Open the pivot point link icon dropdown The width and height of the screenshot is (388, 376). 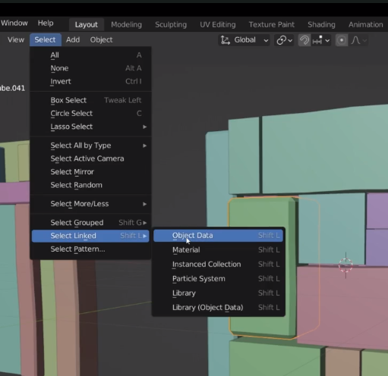coord(284,40)
